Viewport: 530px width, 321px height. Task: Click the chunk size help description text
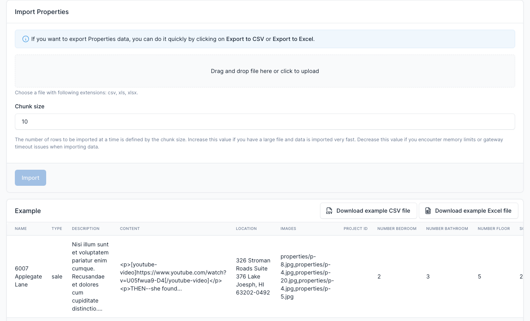point(259,143)
